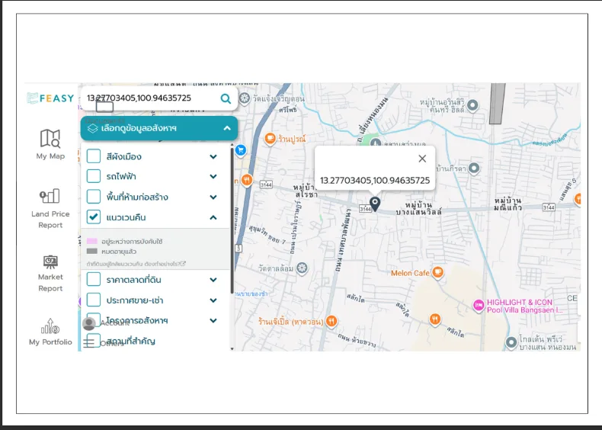Click the dark location pin marker
The height and width of the screenshot is (430, 602).
coord(375,204)
